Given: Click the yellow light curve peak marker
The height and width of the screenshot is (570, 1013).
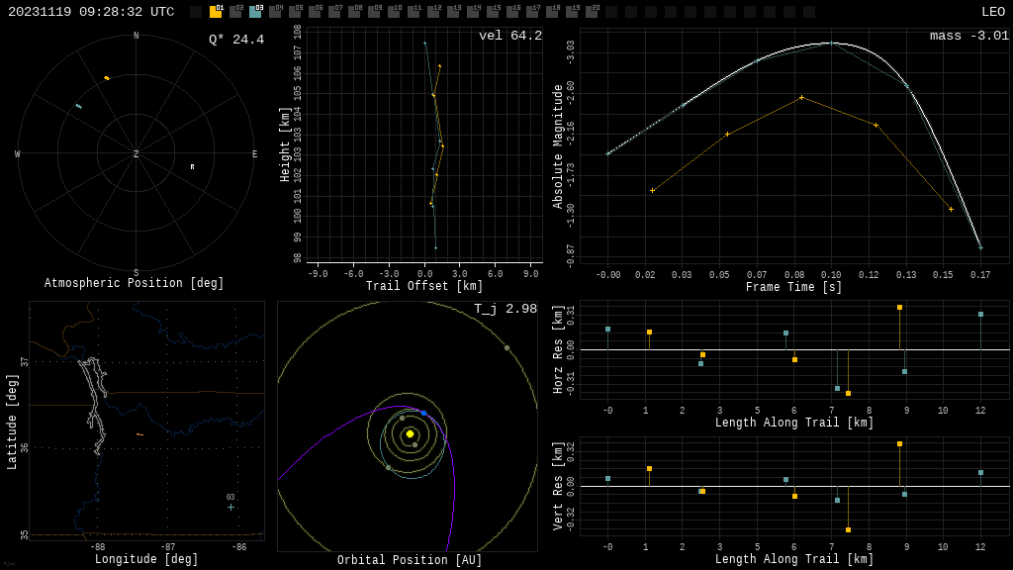Looking at the screenshot, I should click(801, 98).
